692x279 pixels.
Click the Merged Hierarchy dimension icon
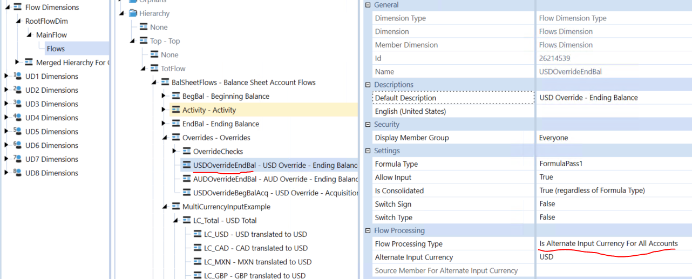[x=29, y=63]
